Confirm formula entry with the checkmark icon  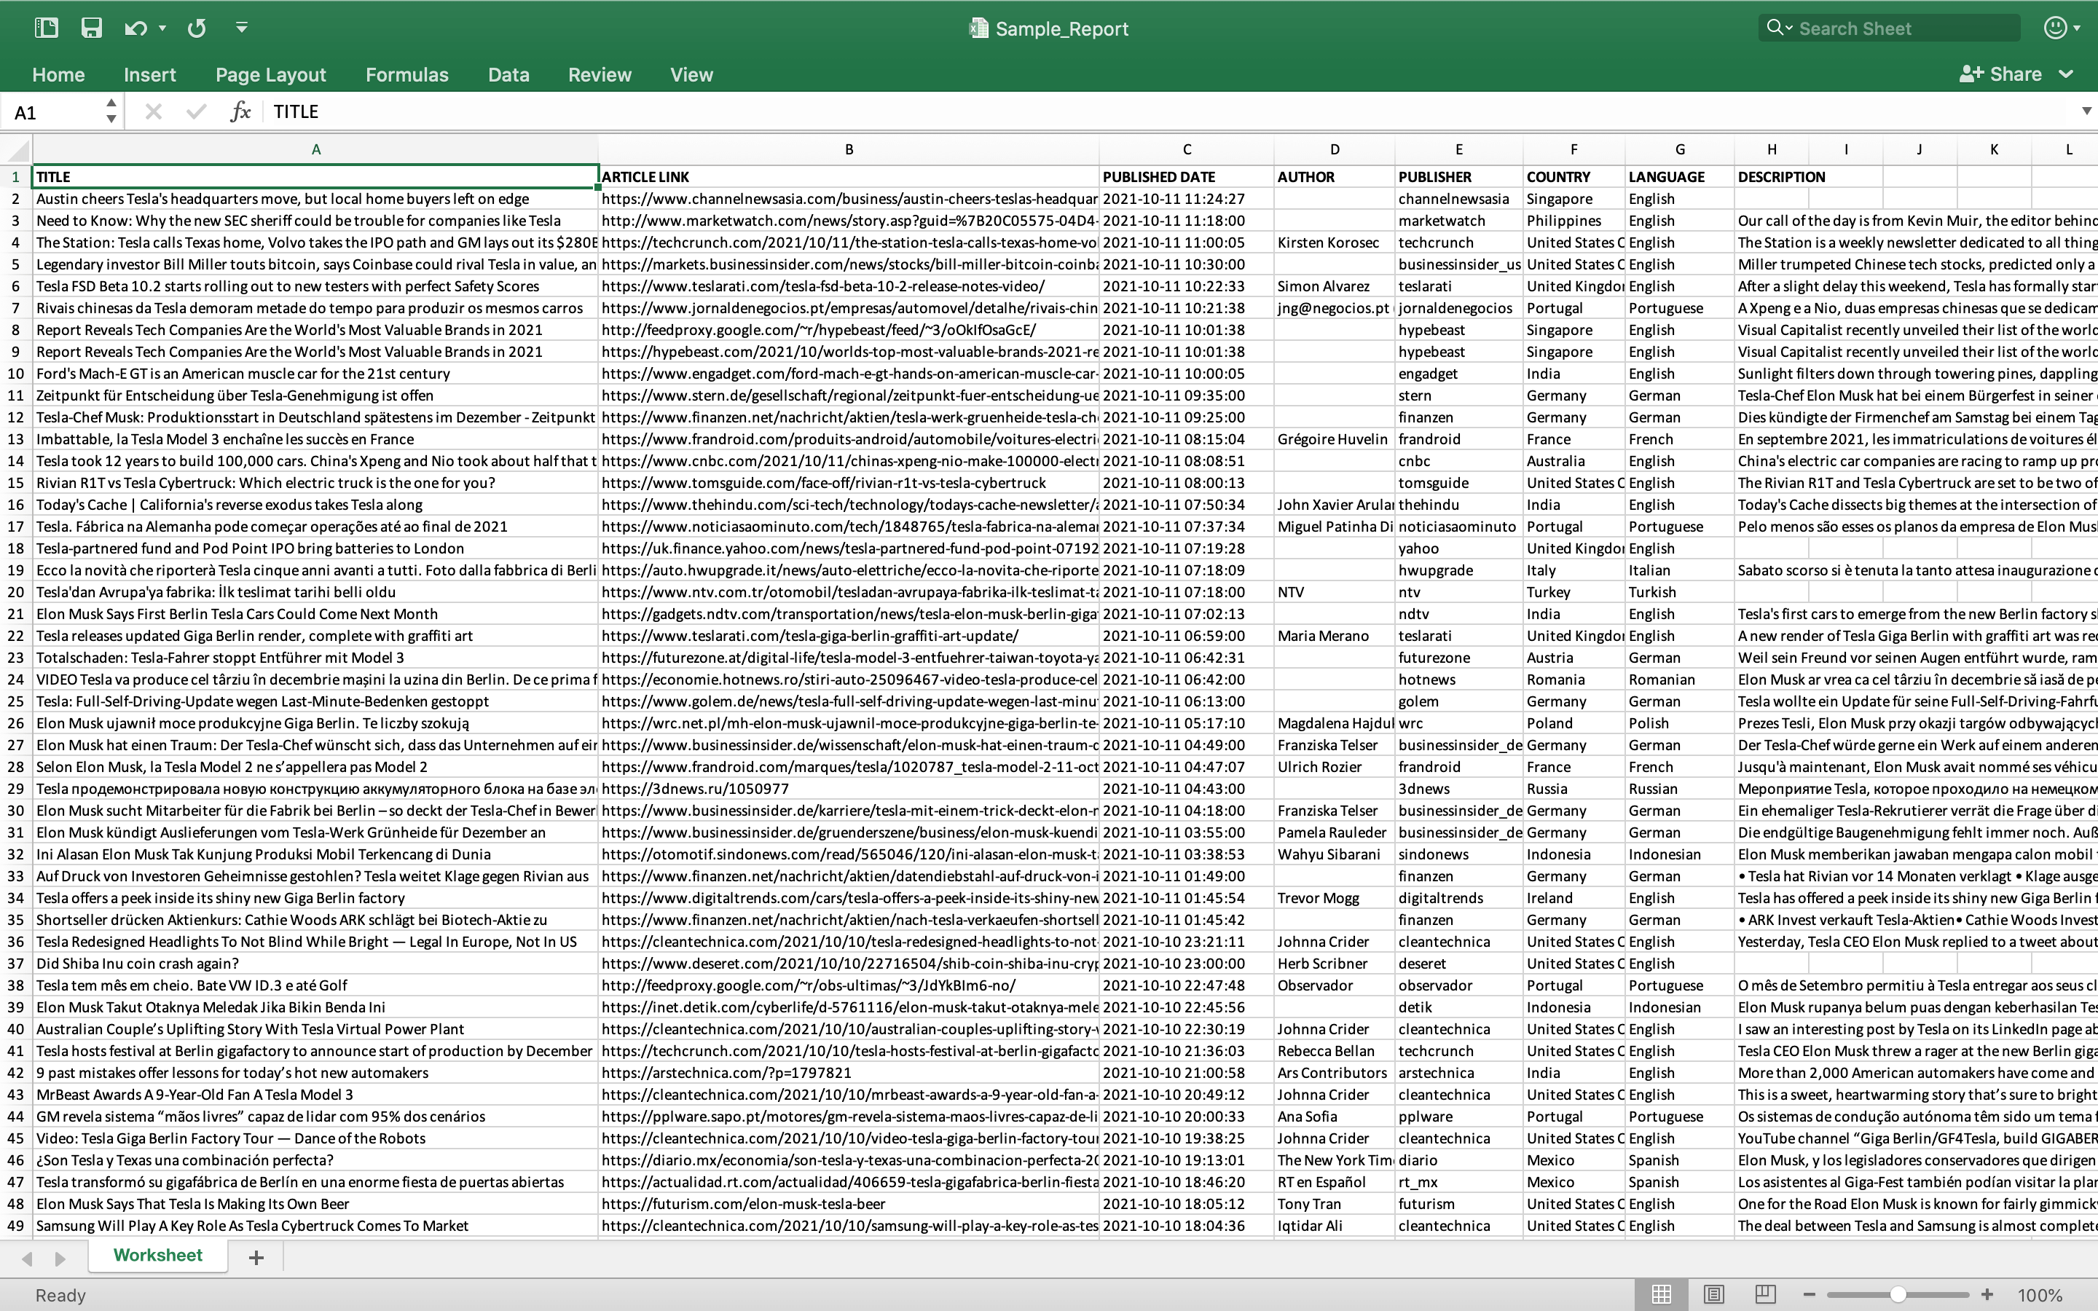(196, 111)
